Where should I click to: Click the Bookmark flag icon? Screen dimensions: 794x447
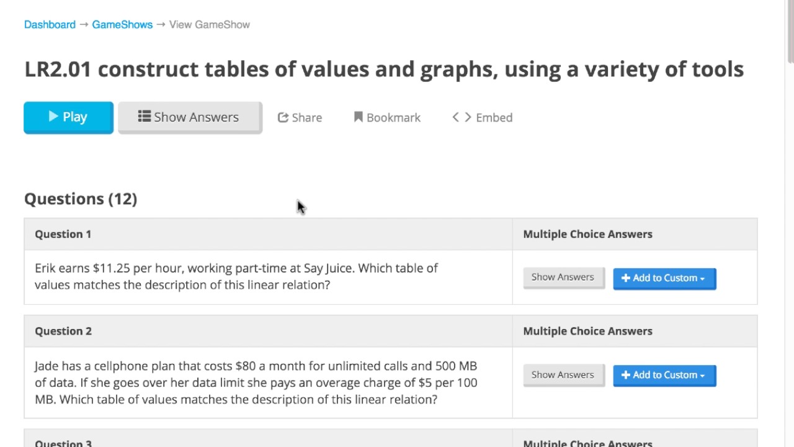[x=358, y=117]
